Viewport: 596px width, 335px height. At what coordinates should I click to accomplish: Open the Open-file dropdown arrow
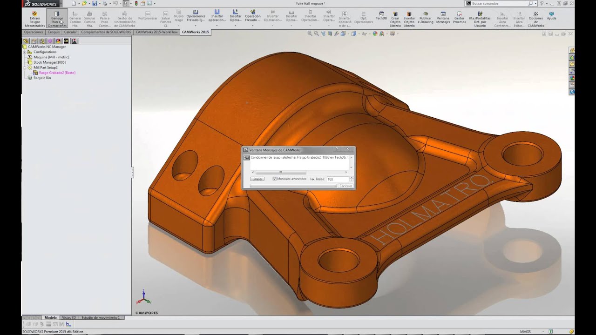pos(89,3)
